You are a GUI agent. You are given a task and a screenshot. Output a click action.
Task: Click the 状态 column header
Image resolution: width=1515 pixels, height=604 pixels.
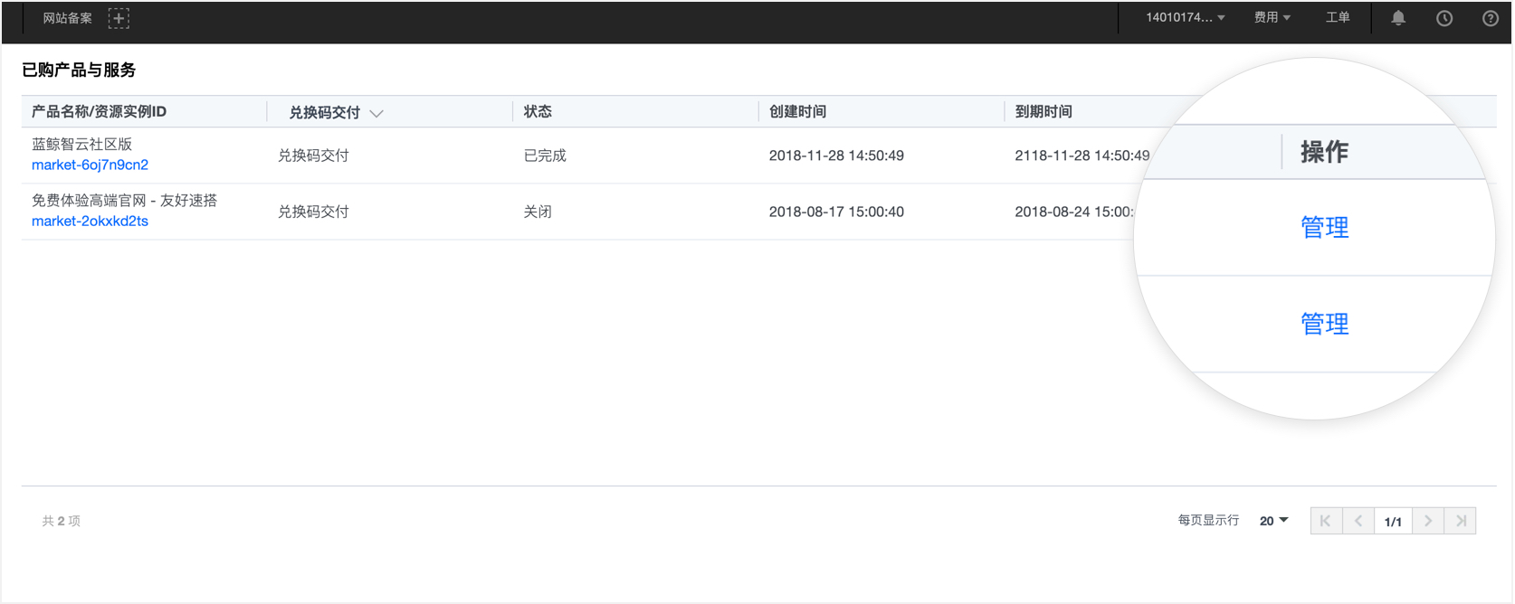tap(538, 111)
